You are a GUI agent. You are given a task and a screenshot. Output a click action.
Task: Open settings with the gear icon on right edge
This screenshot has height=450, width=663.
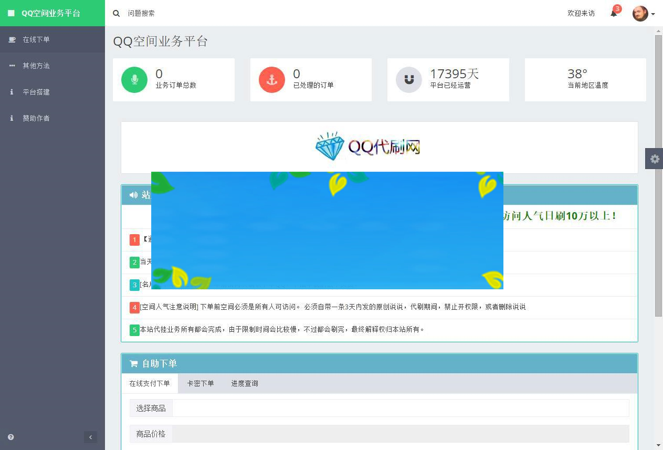click(x=654, y=159)
